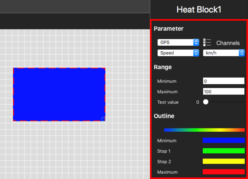Click the heat block's corner resize handle
The height and width of the screenshot is (179, 248).
point(103,119)
